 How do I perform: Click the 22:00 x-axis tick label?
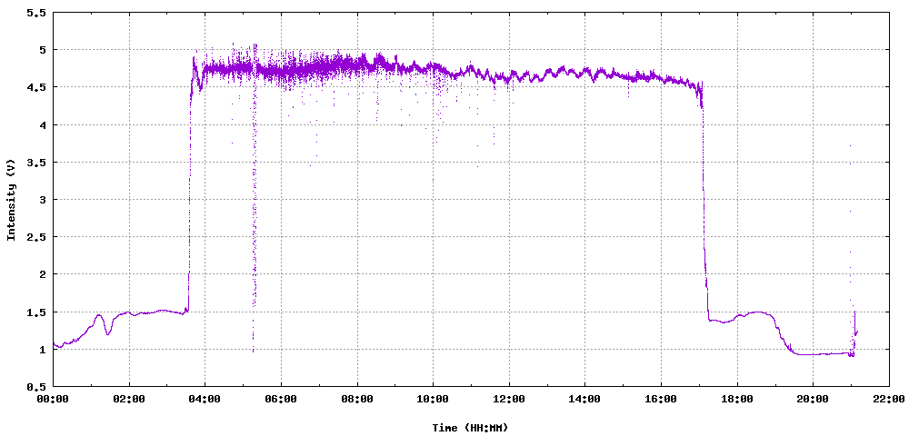pyautogui.click(x=889, y=399)
